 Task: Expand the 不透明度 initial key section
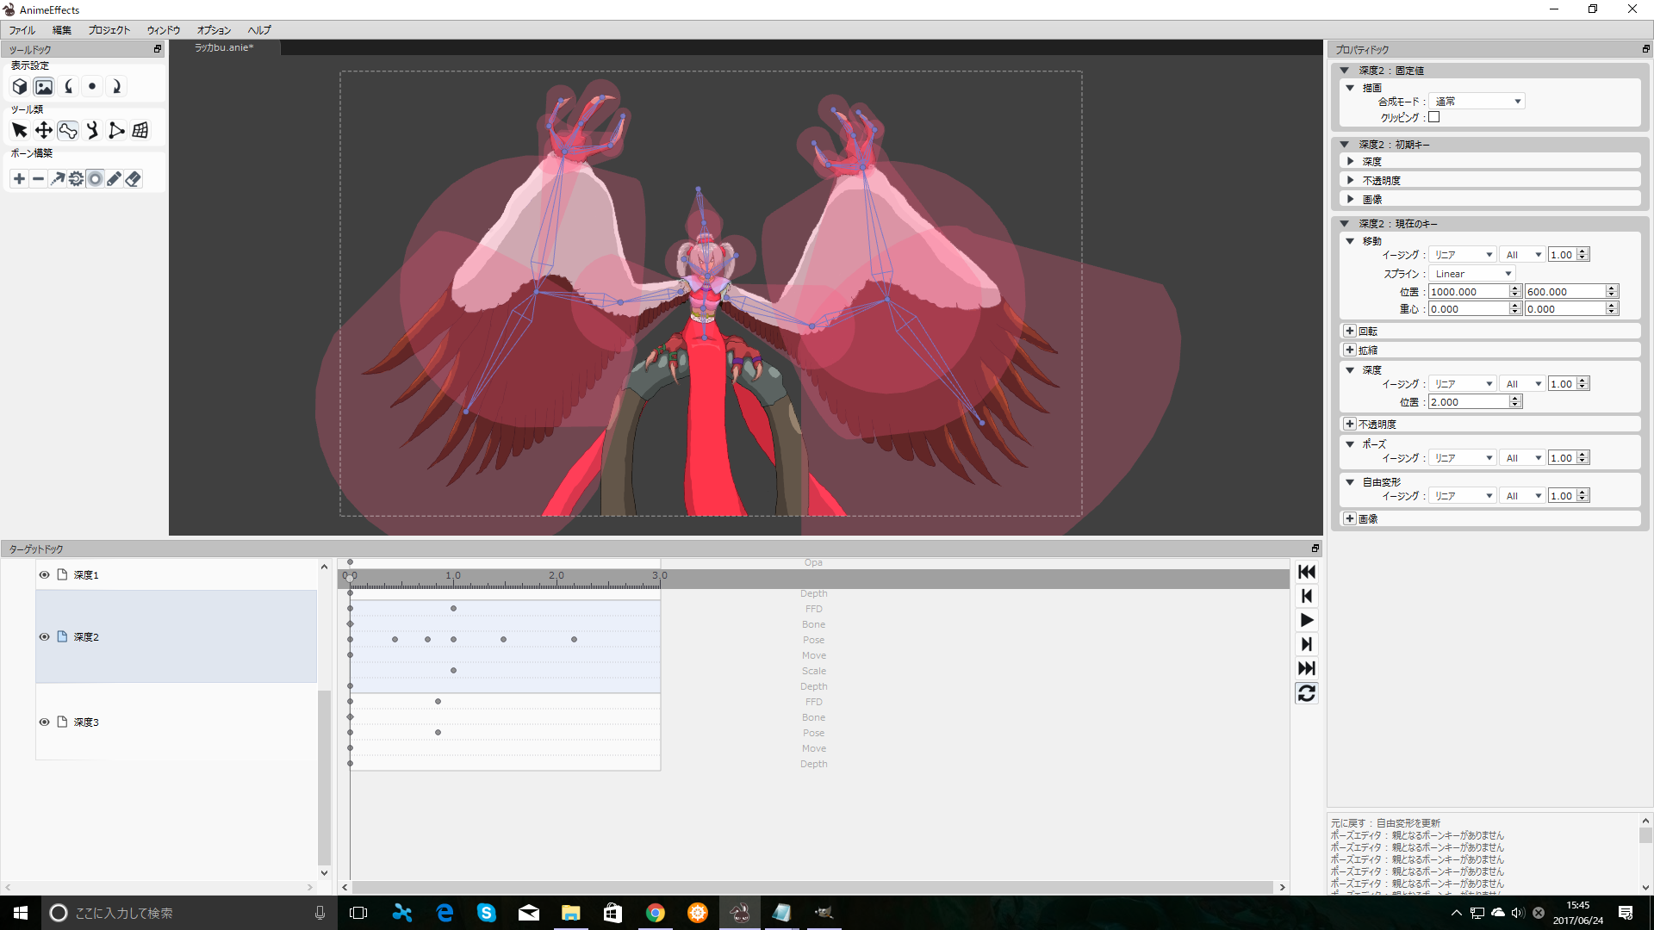(1351, 181)
